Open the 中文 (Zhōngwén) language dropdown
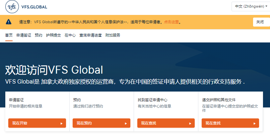The width and height of the screenshot is (270, 134). click(251, 7)
